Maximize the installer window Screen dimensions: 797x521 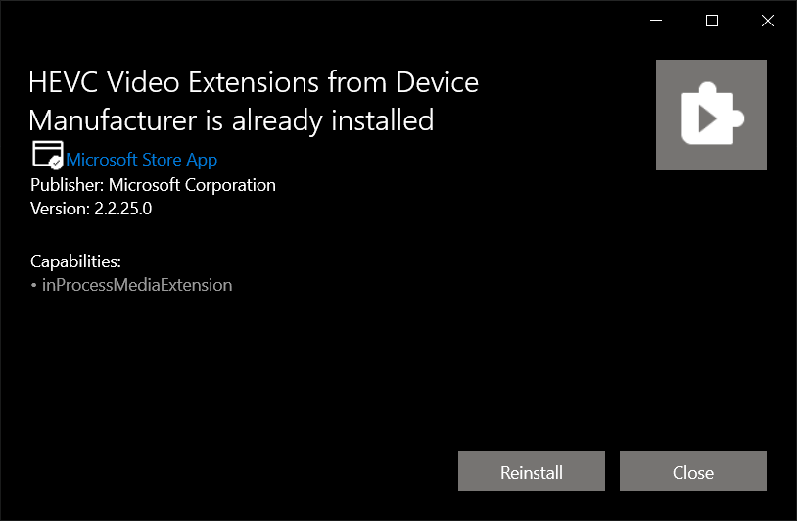pos(712,21)
